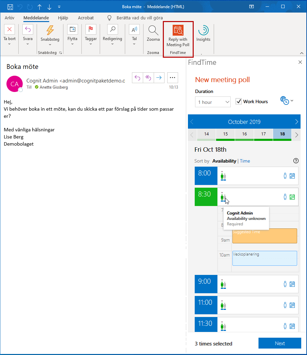Open the Arkiv menu tab
This screenshot has width=307, height=355.
click(x=9, y=18)
